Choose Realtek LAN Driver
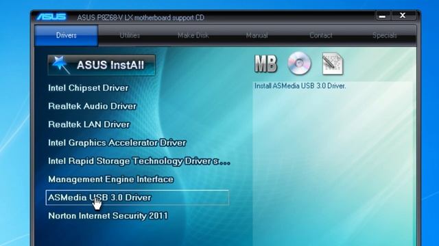 [x=89, y=124]
